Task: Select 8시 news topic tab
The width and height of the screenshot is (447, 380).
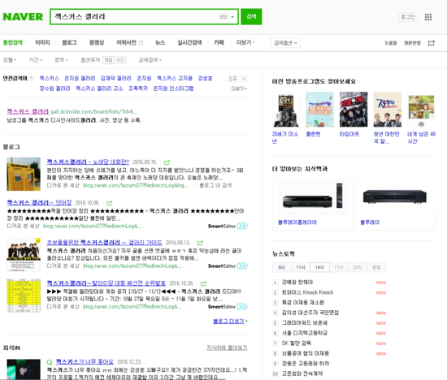Action: pyautogui.click(x=281, y=267)
